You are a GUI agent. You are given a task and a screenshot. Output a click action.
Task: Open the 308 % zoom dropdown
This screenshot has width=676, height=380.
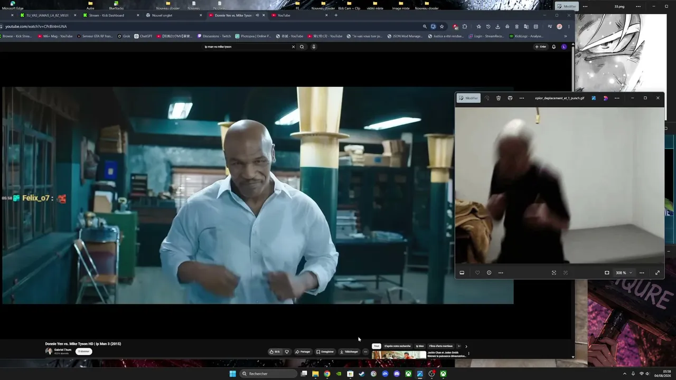point(624,273)
